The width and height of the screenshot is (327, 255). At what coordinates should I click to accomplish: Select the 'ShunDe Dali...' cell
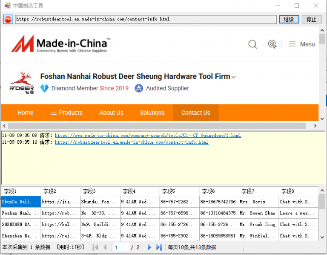tap(21, 202)
